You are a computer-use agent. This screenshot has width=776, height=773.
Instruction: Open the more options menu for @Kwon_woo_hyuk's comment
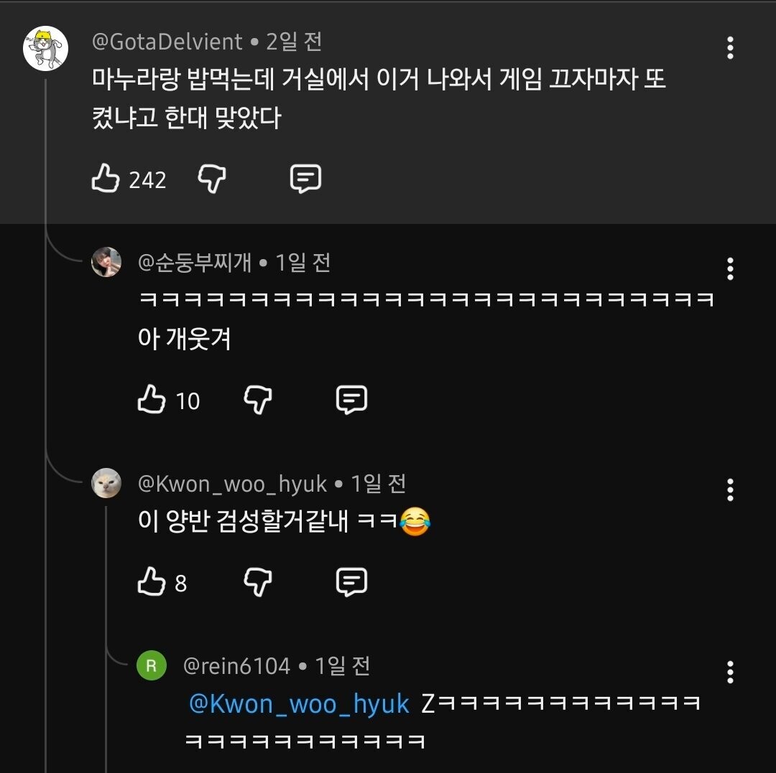click(730, 489)
